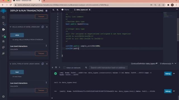
Task: Go to next reference chevron
Action: click(176, 64)
